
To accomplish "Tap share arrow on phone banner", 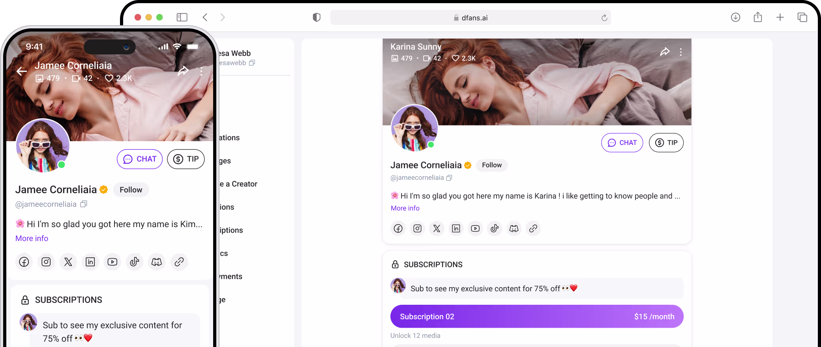I will pos(183,71).
